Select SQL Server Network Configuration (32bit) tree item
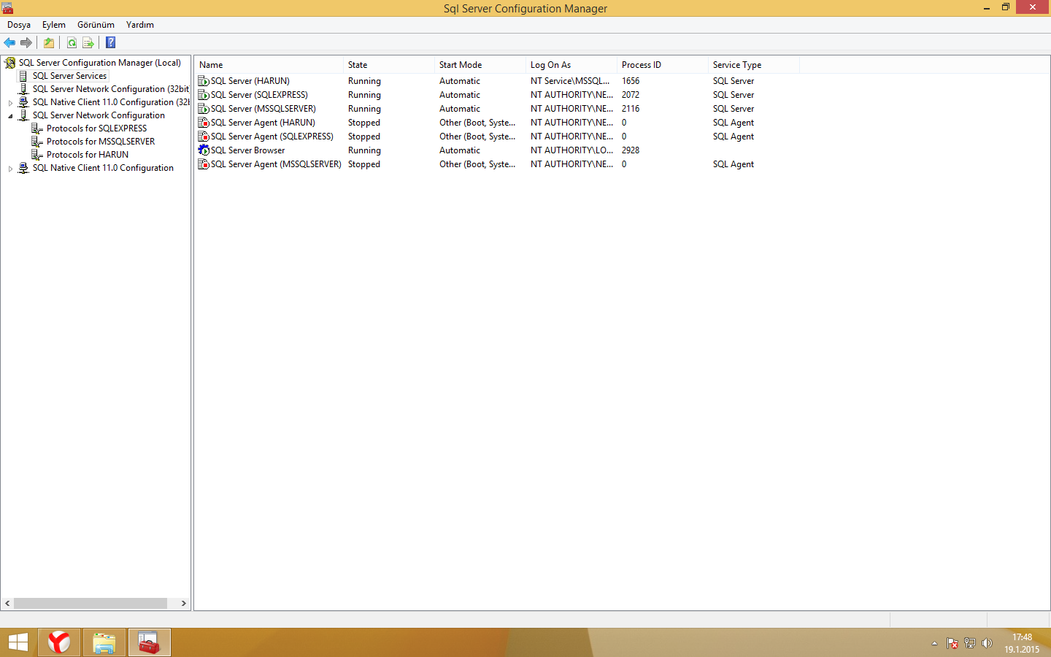Screen dimensions: 1051x657 pos(110,89)
